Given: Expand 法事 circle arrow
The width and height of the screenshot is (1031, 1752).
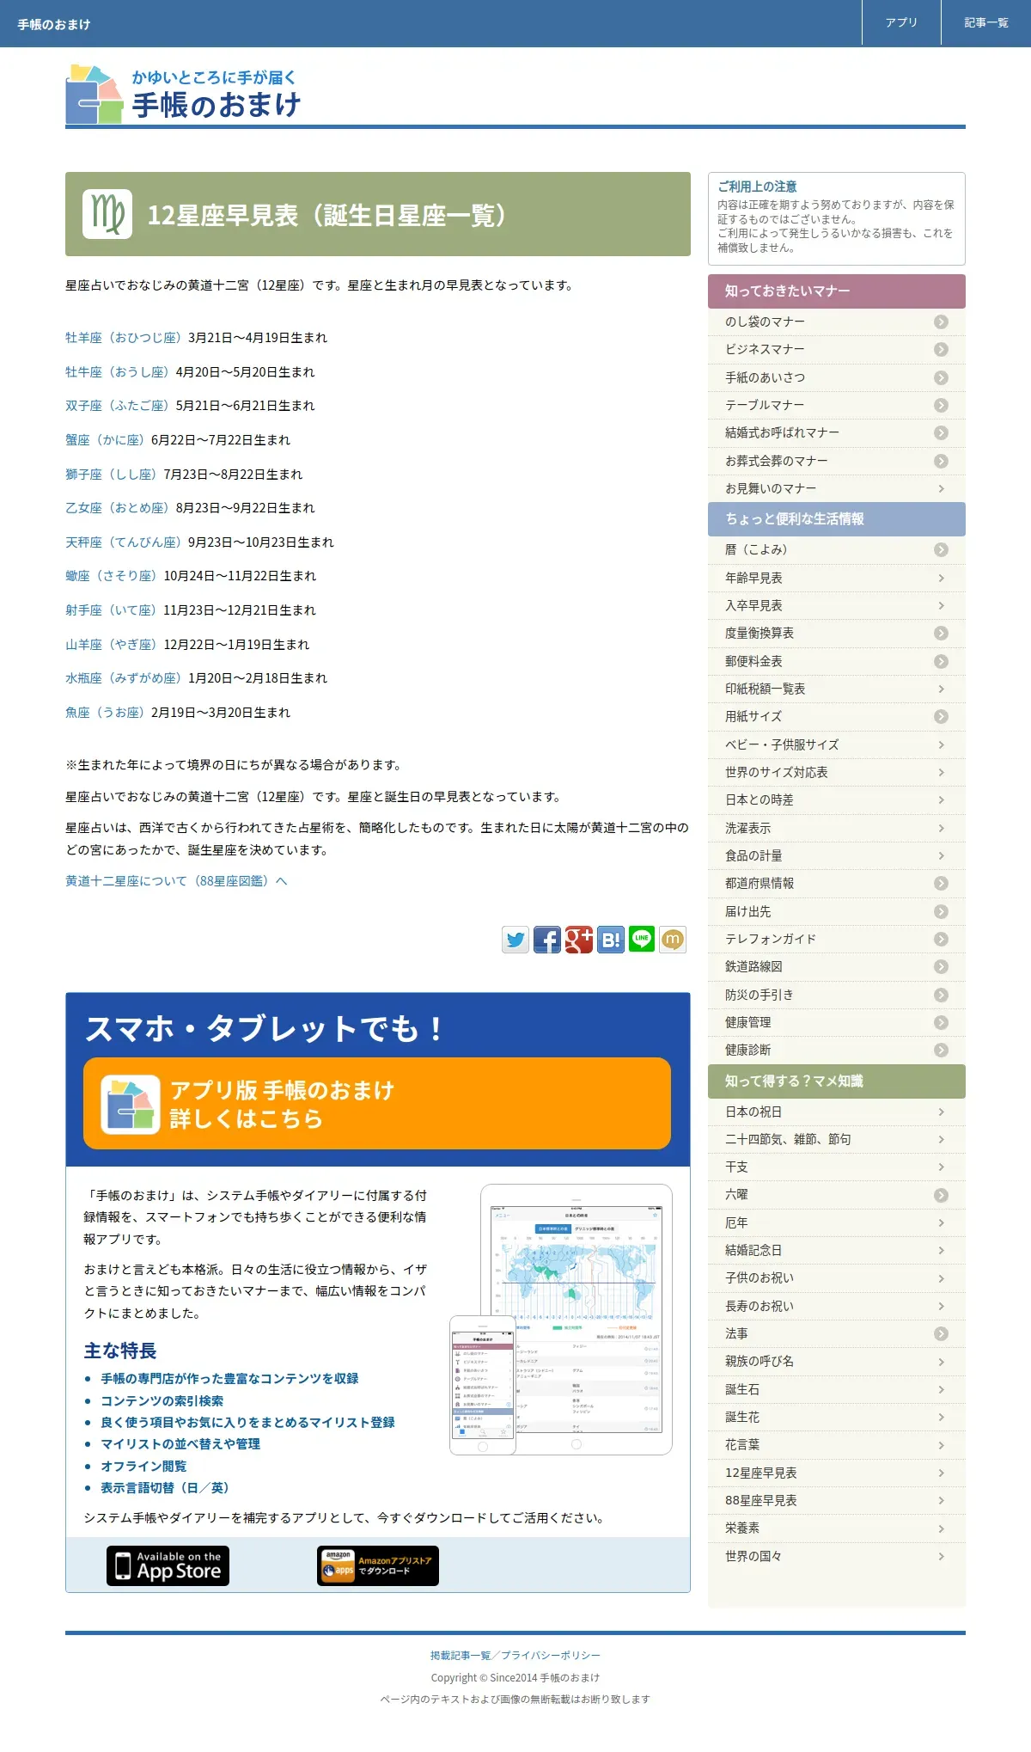Looking at the screenshot, I should (x=941, y=1333).
